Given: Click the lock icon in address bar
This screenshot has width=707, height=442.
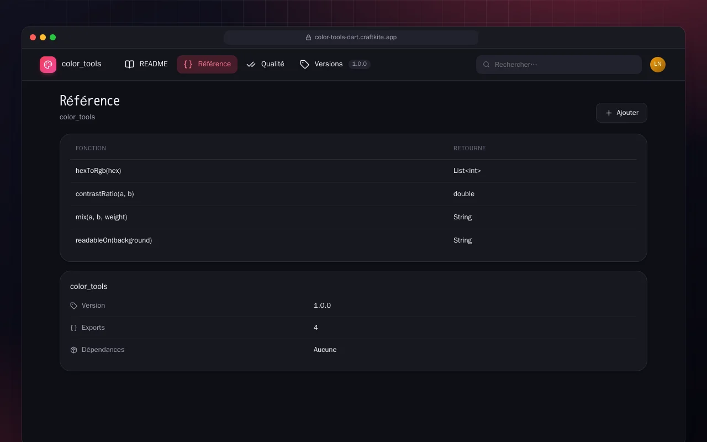Looking at the screenshot, I should coord(309,38).
